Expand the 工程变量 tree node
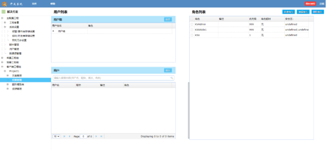The height and width of the screenshot is (152, 326). [5, 22]
